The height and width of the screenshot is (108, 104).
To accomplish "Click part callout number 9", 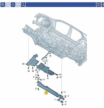I will click(x=66, y=104).
